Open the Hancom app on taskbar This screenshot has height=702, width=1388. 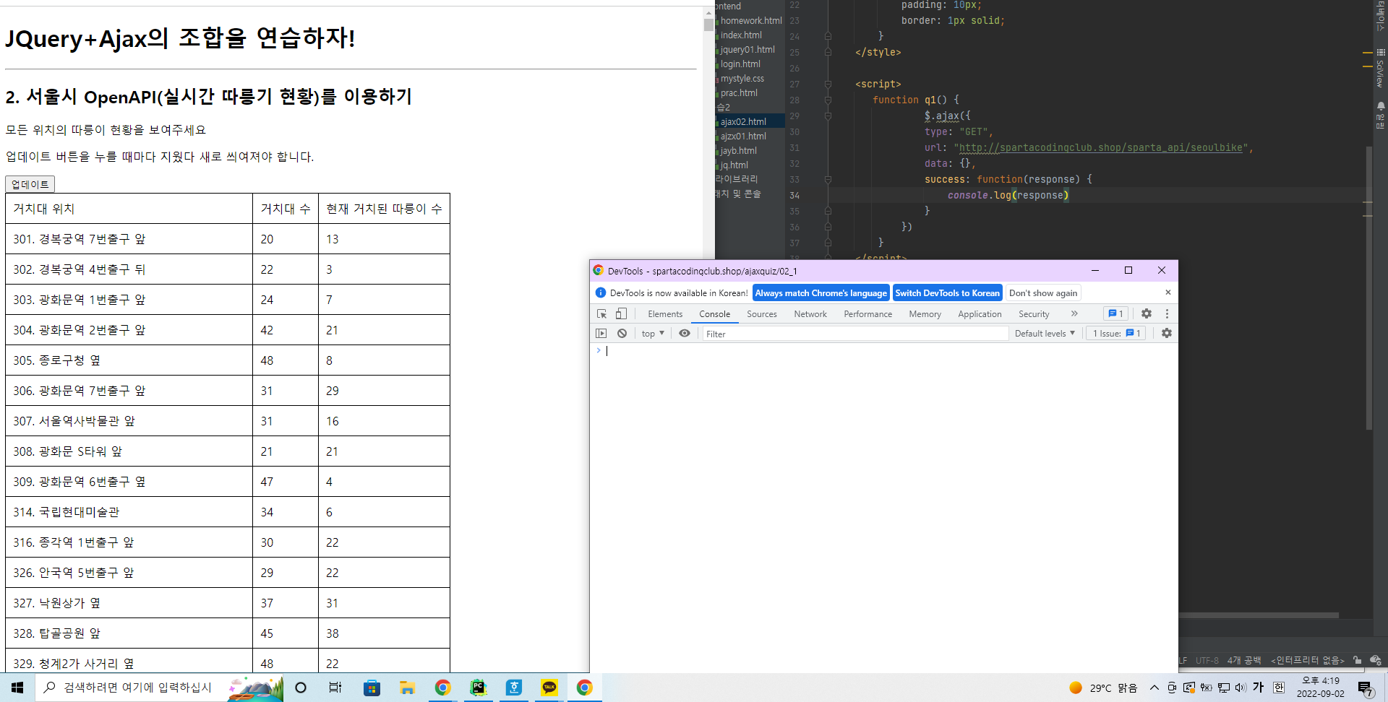(513, 688)
